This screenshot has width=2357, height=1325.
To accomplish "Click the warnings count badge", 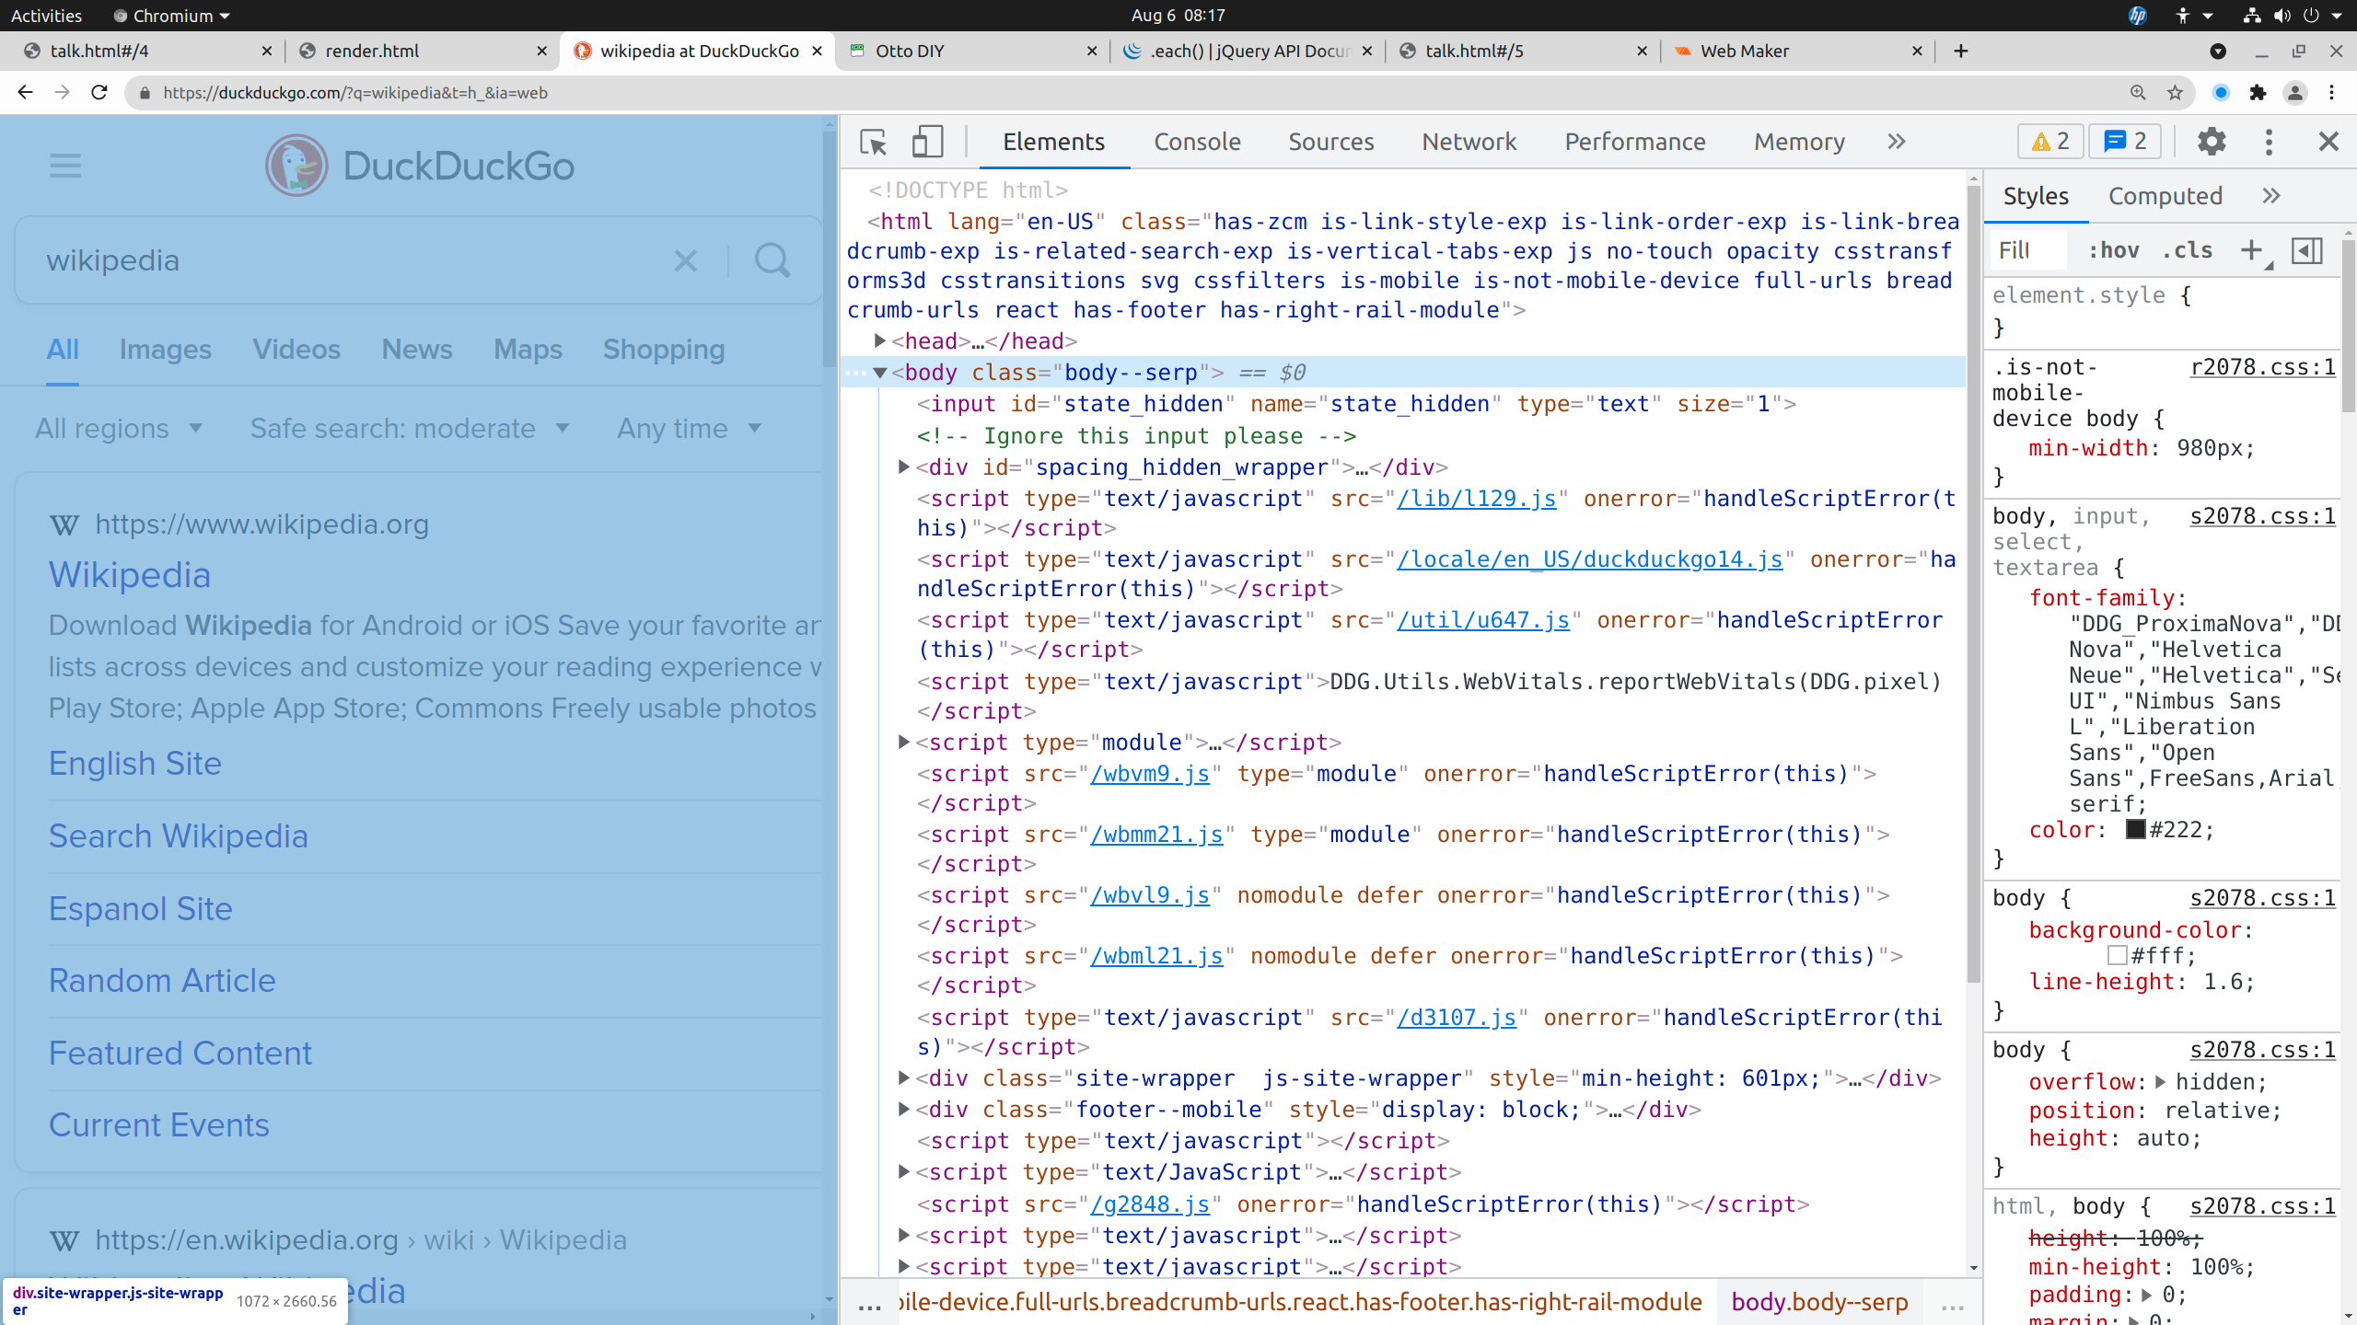I will 2050,142.
